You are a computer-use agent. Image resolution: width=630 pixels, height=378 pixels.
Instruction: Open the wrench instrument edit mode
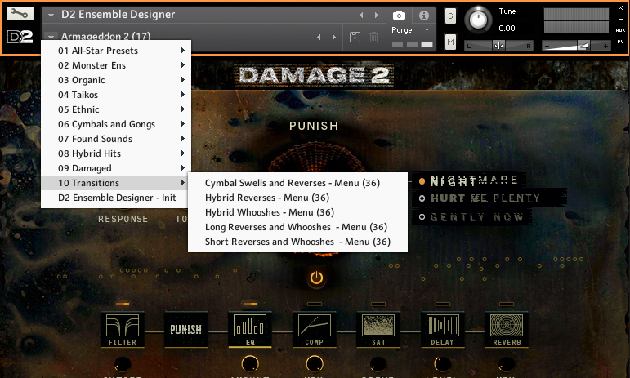point(20,16)
